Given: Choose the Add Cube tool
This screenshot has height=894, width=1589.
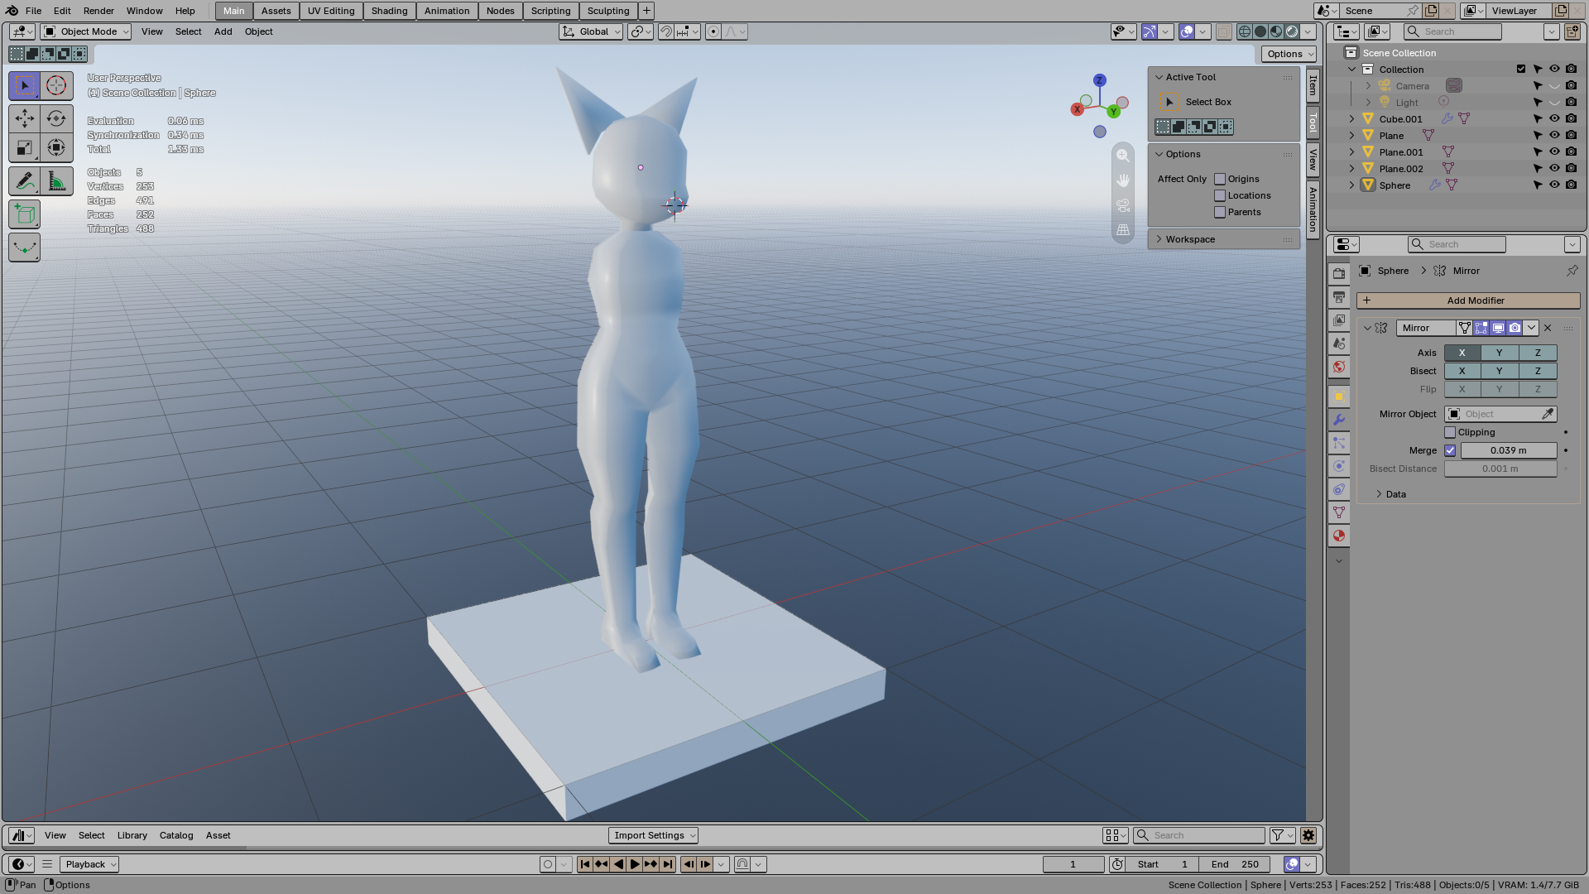Looking at the screenshot, I should 24,214.
